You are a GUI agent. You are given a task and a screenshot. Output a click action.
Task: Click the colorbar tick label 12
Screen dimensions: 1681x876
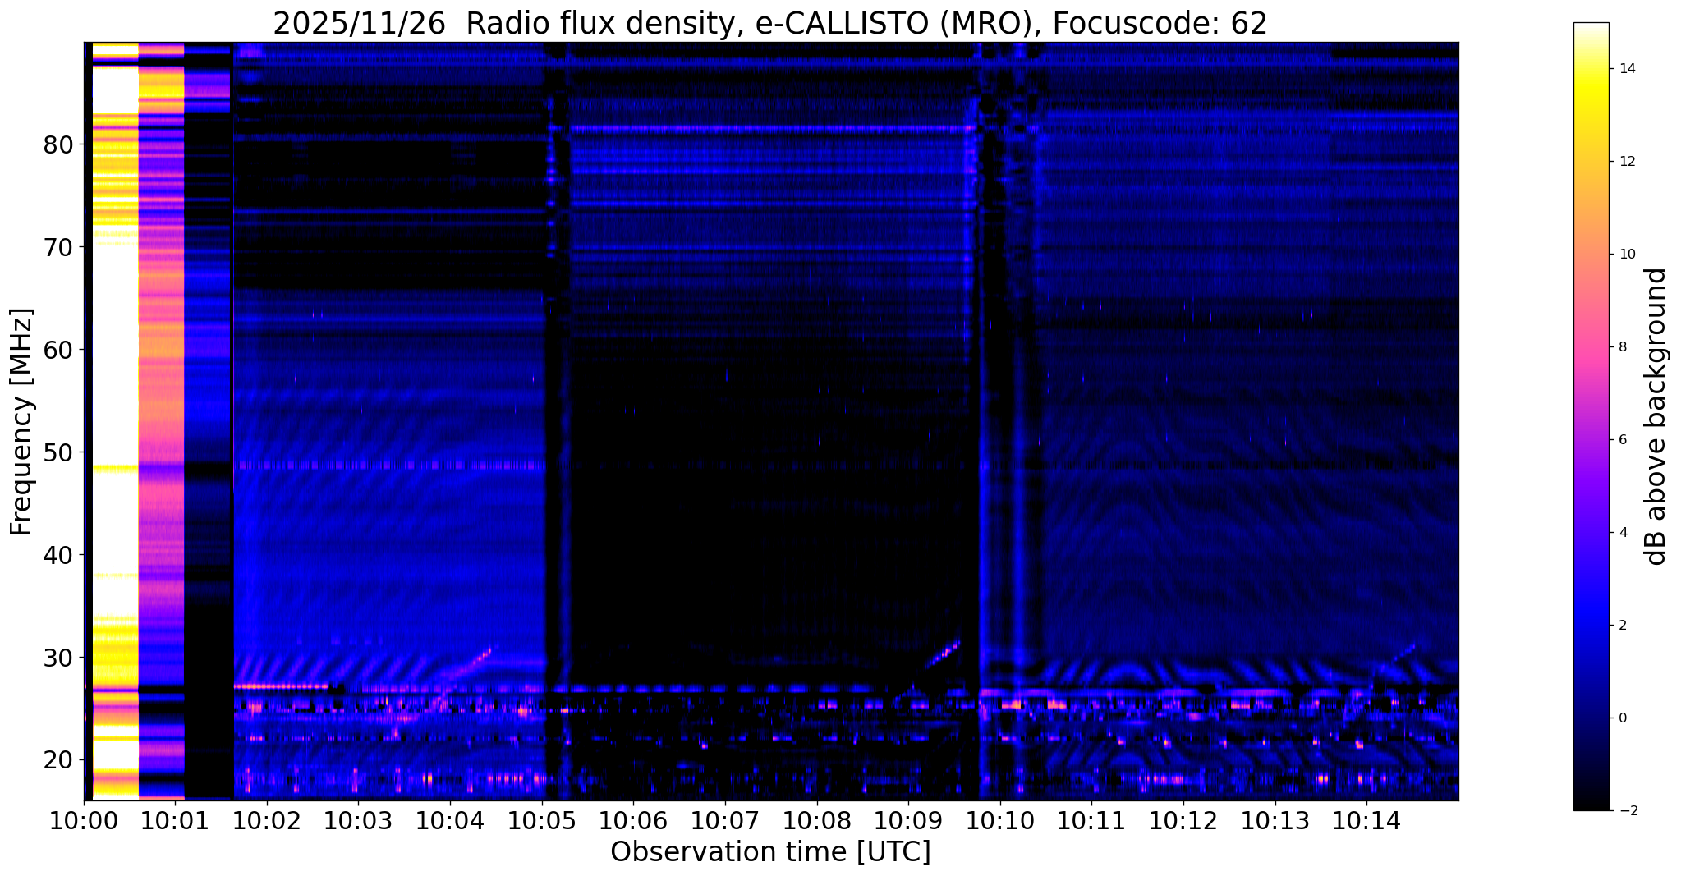[x=1626, y=162]
